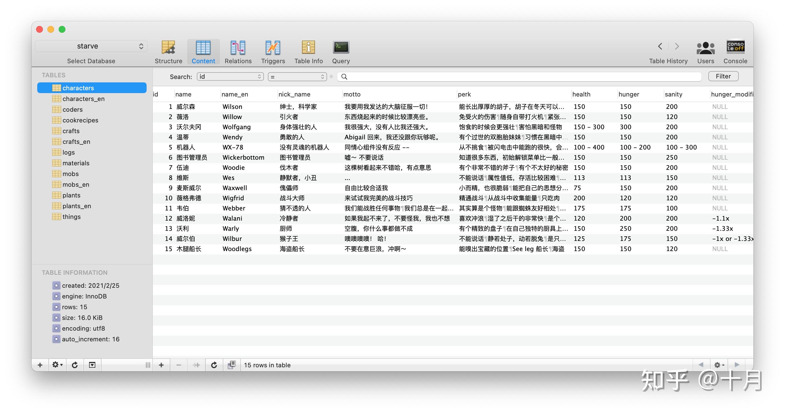Click the duplicate row button
The height and width of the screenshot is (413, 785).
196,365
